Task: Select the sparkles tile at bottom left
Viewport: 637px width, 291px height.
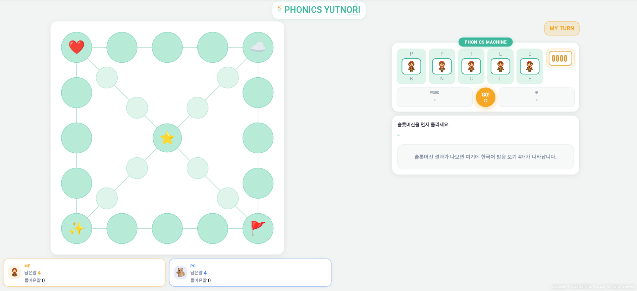Action: (76, 228)
